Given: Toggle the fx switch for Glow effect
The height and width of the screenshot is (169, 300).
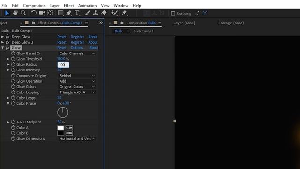Looking at the screenshot, I should point(7,48).
